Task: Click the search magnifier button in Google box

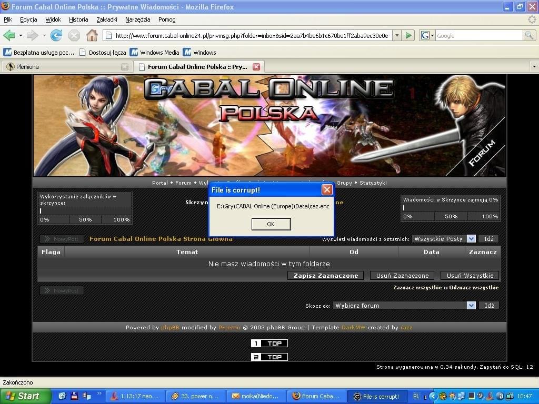Action: (x=529, y=35)
